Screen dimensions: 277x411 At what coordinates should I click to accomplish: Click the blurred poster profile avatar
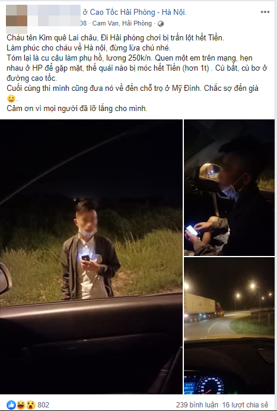[x=17, y=15]
